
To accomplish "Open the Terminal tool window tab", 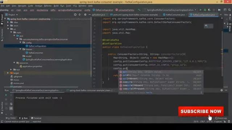I will [36, 118].
